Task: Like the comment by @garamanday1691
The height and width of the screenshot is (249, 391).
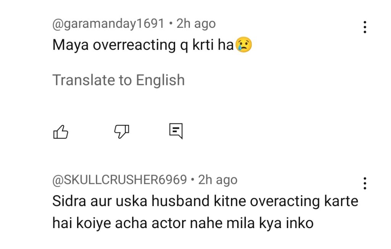Action: pyautogui.click(x=60, y=132)
